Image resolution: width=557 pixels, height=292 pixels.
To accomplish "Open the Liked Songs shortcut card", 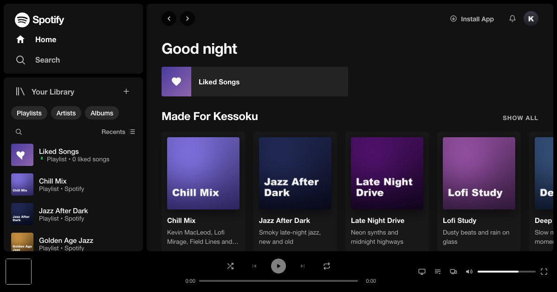I will (x=255, y=82).
